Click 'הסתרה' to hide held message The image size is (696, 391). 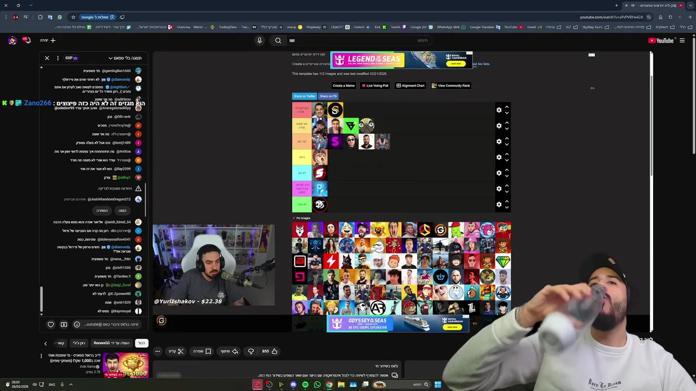click(x=102, y=211)
